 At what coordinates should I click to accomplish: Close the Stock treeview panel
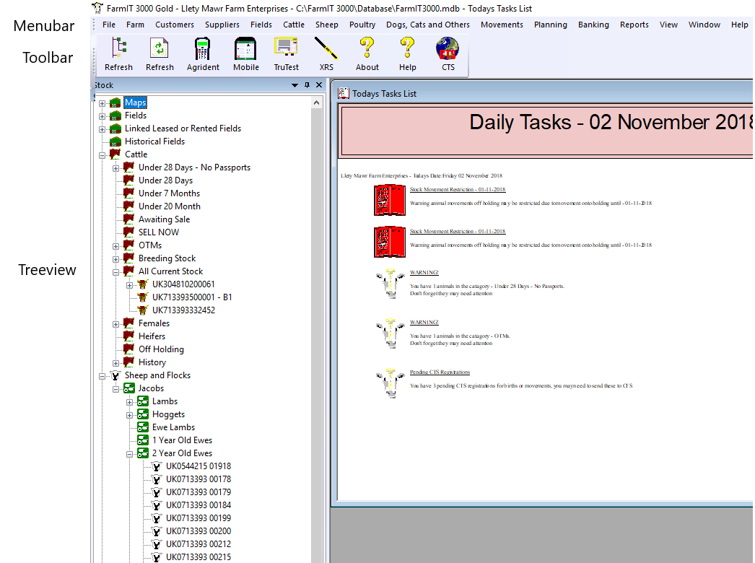click(319, 85)
